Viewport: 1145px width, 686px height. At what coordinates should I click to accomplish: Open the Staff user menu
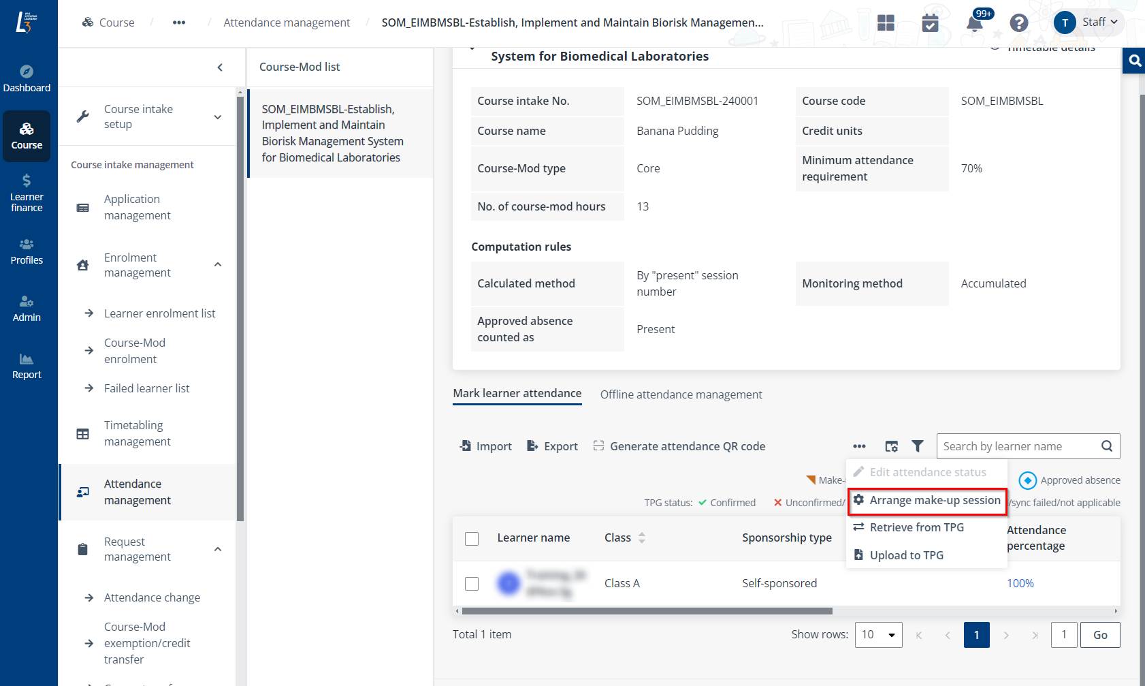pyautogui.click(x=1088, y=22)
